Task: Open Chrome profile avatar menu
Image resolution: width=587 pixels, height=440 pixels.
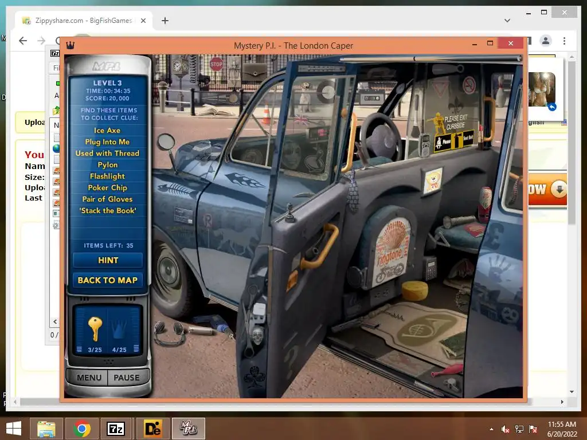Action: (546, 41)
